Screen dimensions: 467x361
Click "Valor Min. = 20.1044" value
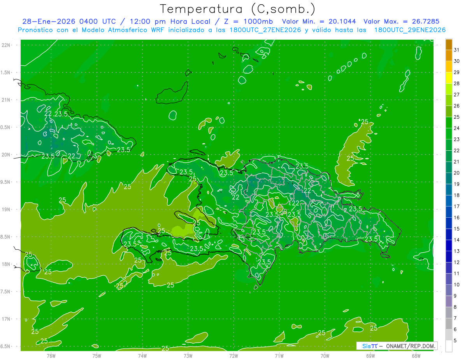pyautogui.click(x=320, y=22)
